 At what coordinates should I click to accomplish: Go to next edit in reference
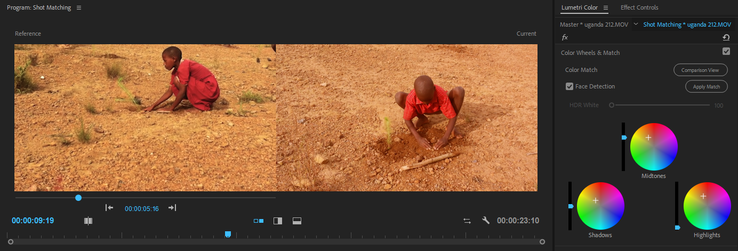pos(172,208)
